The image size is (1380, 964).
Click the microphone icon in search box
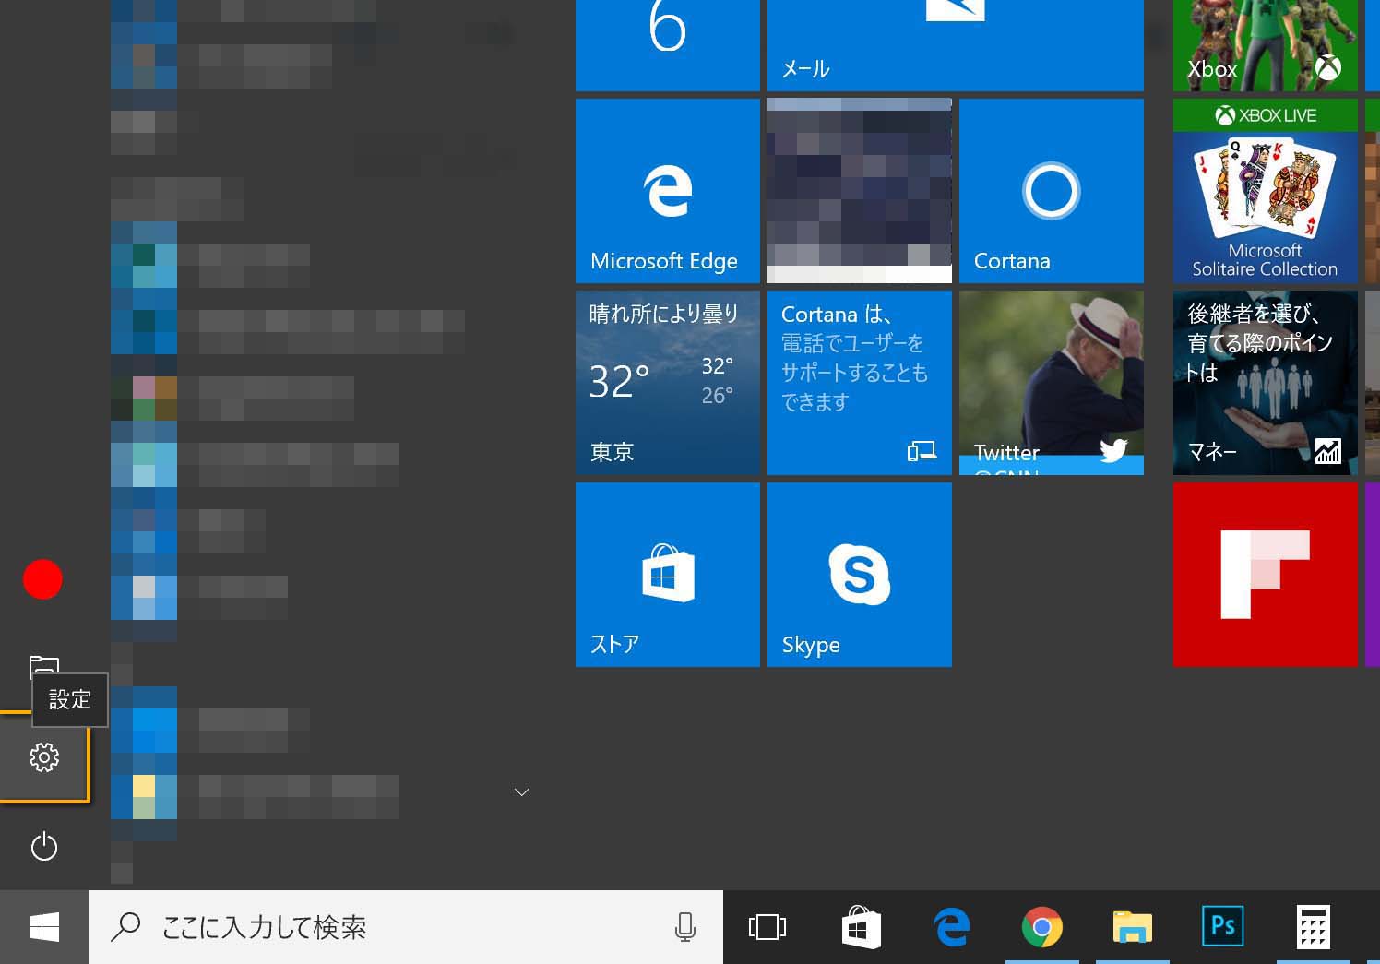click(x=684, y=927)
